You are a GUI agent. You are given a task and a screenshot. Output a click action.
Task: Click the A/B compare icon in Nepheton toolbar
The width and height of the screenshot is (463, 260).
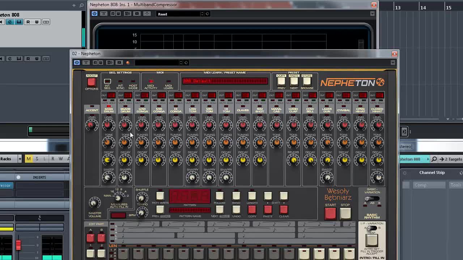click(x=110, y=62)
